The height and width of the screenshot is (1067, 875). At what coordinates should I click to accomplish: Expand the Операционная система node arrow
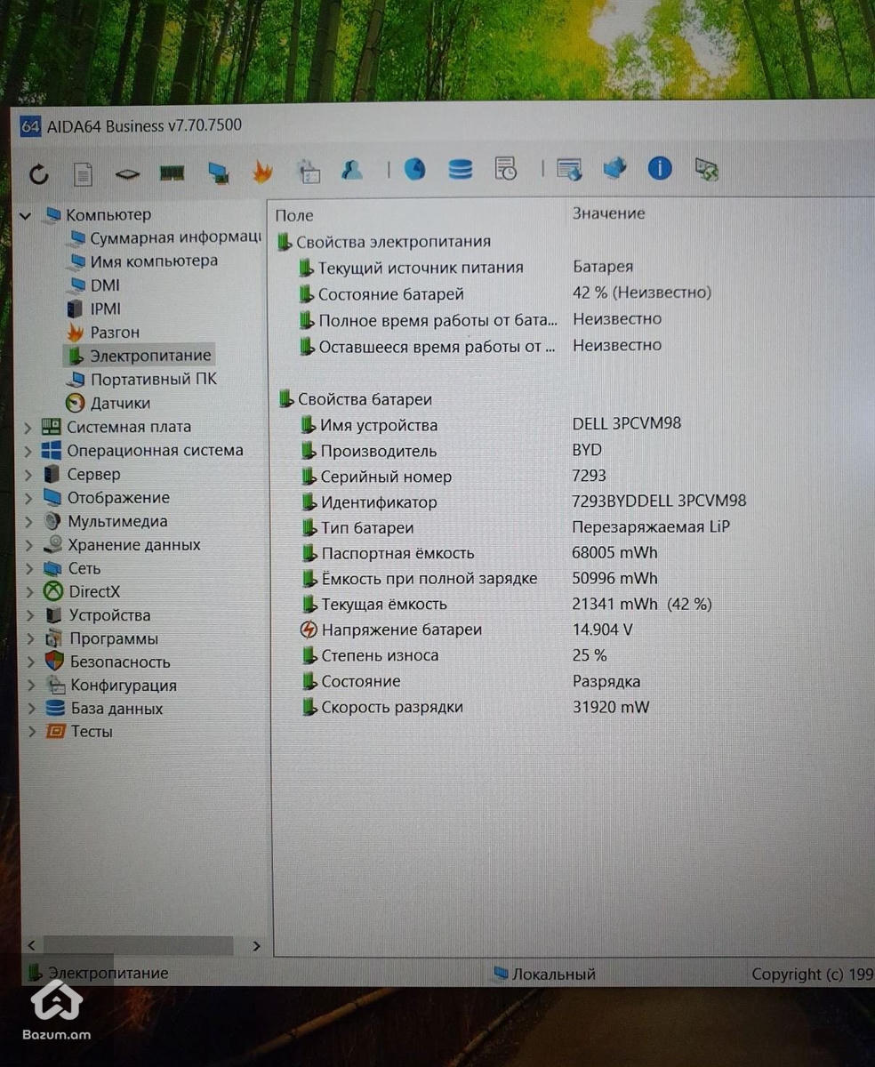(x=29, y=451)
